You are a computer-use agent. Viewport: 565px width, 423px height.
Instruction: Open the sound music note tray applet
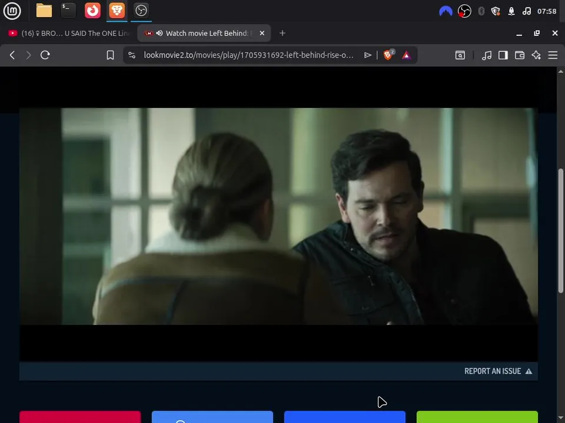[526, 11]
